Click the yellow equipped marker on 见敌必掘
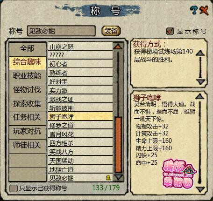Viewport: 213px width, 201px height. pos(108,178)
